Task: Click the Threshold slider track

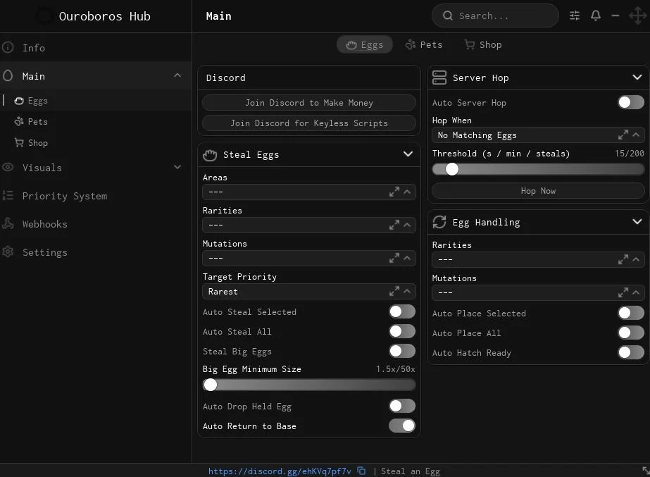Action: [538, 169]
